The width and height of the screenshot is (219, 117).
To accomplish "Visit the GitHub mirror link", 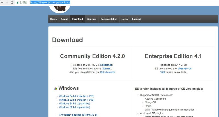I will pos(108,72).
